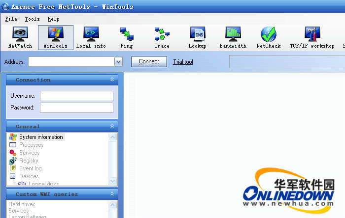The height and width of the screenshot is (218, 345).
Task: Select the Devices tree item
Action: click(x=29, y=176)
